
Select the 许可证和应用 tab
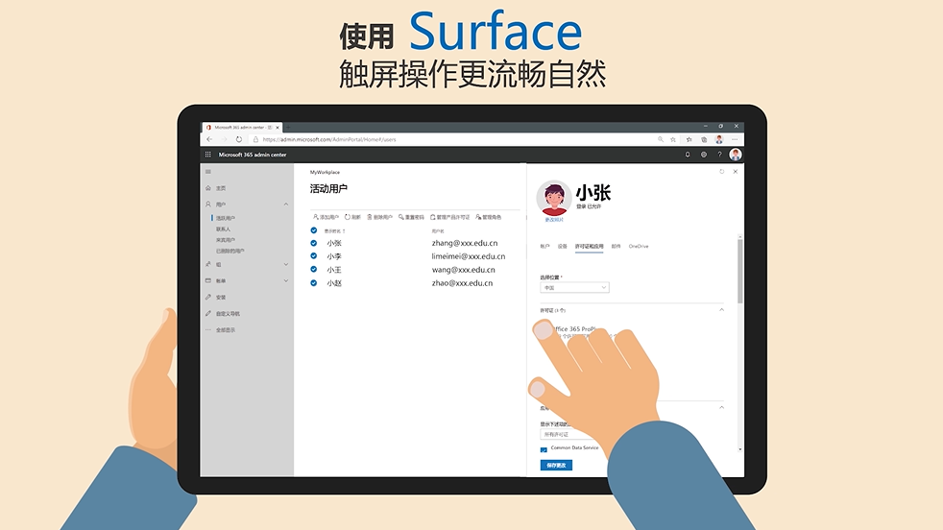pos(590,246)
